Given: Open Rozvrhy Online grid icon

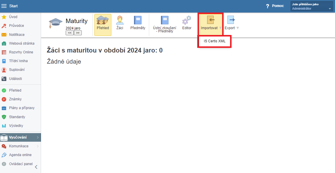Looking at the screenshot, I should pos(4,52).
